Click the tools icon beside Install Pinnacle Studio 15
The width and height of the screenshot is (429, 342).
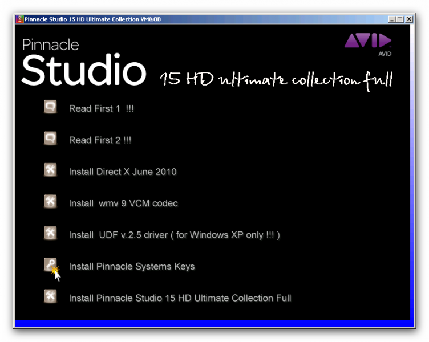pyautogui.click(x=50, y=296)
